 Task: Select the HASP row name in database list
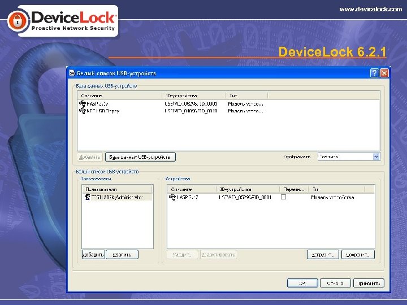coord(97,104)
